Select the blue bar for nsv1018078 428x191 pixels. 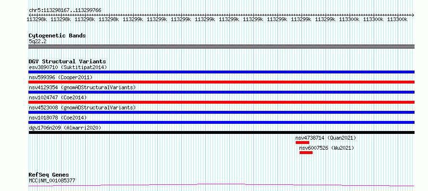click(221, 122)
